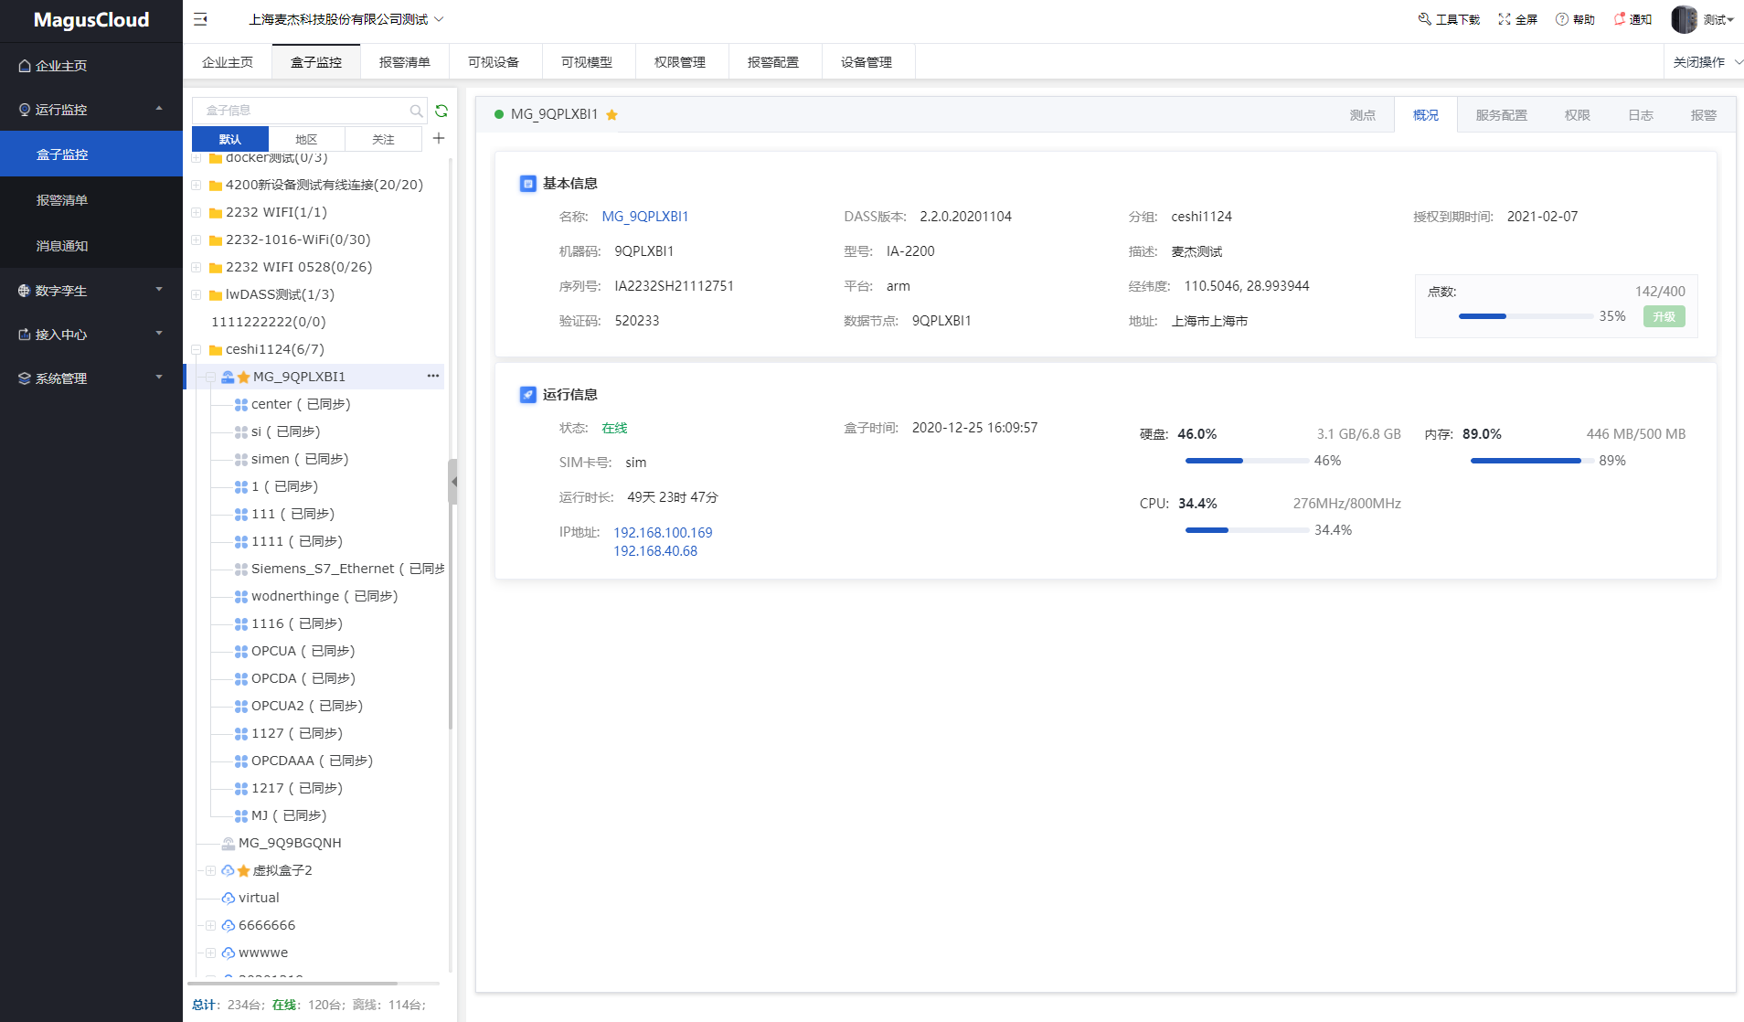
Task: Click the tool download icon
Action: 1424,19
